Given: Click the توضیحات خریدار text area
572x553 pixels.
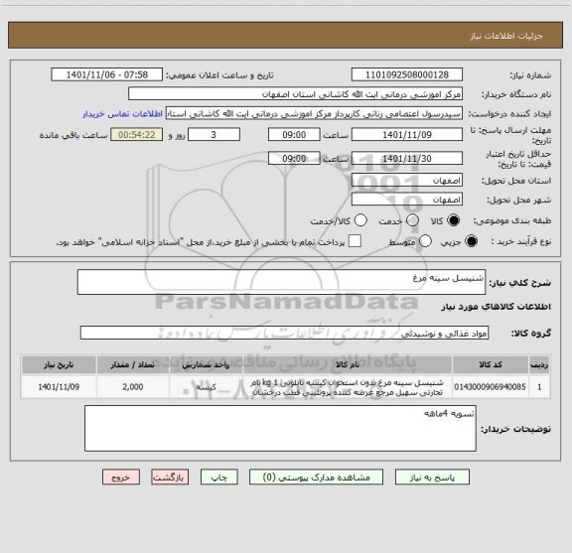Looking at the screenshot, I should [x=280, y=428].
